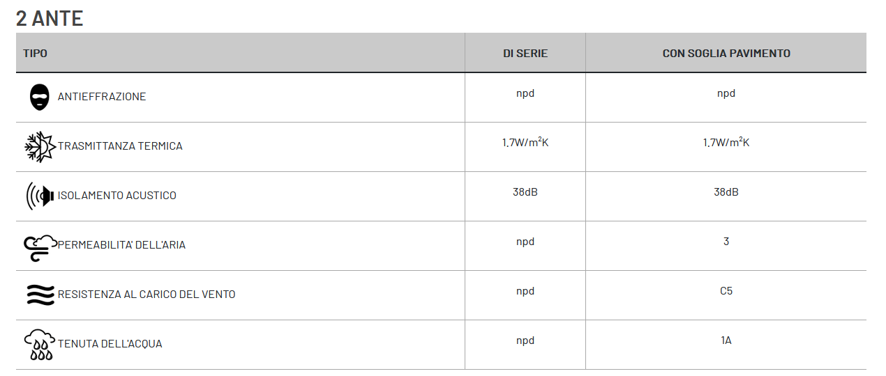Click the 2 ANTE heading
886x376 pixels.
pos(50,18)
